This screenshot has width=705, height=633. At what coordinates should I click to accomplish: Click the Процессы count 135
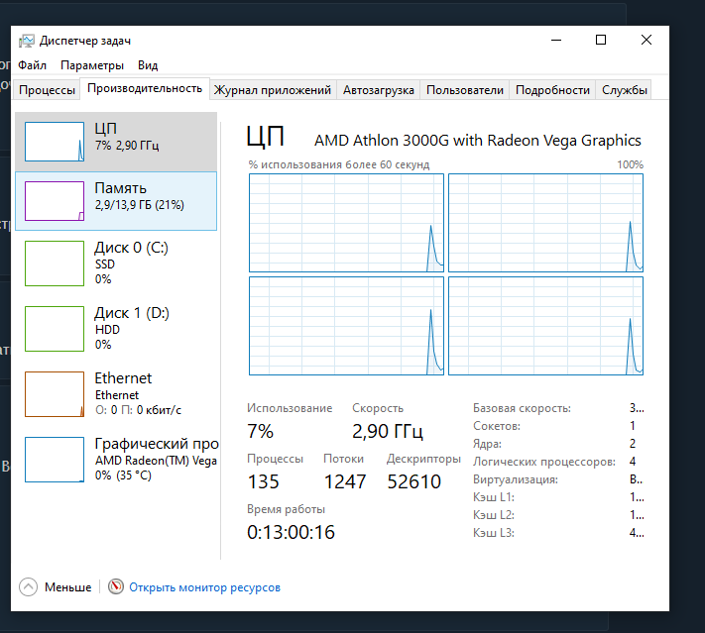tap(264, 481)
